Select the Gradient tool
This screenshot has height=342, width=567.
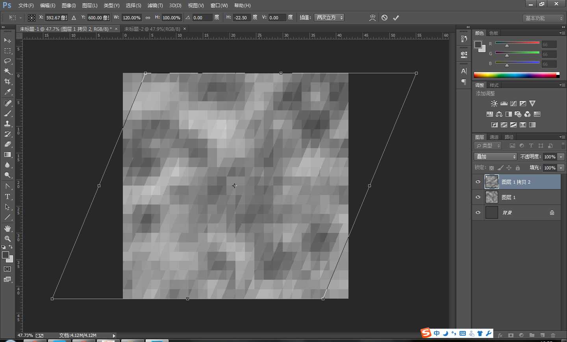pyautogui.click(x=7, y=154)
